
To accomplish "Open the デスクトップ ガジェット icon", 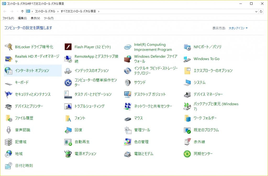I will point(127,94).
